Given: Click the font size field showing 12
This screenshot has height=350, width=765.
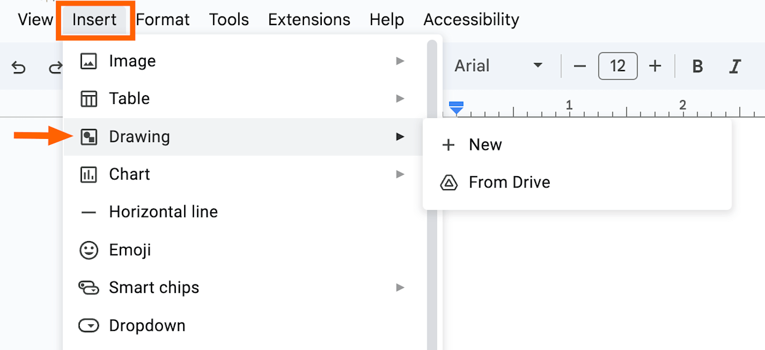Looking at the screenshot, I should point(617,66).
